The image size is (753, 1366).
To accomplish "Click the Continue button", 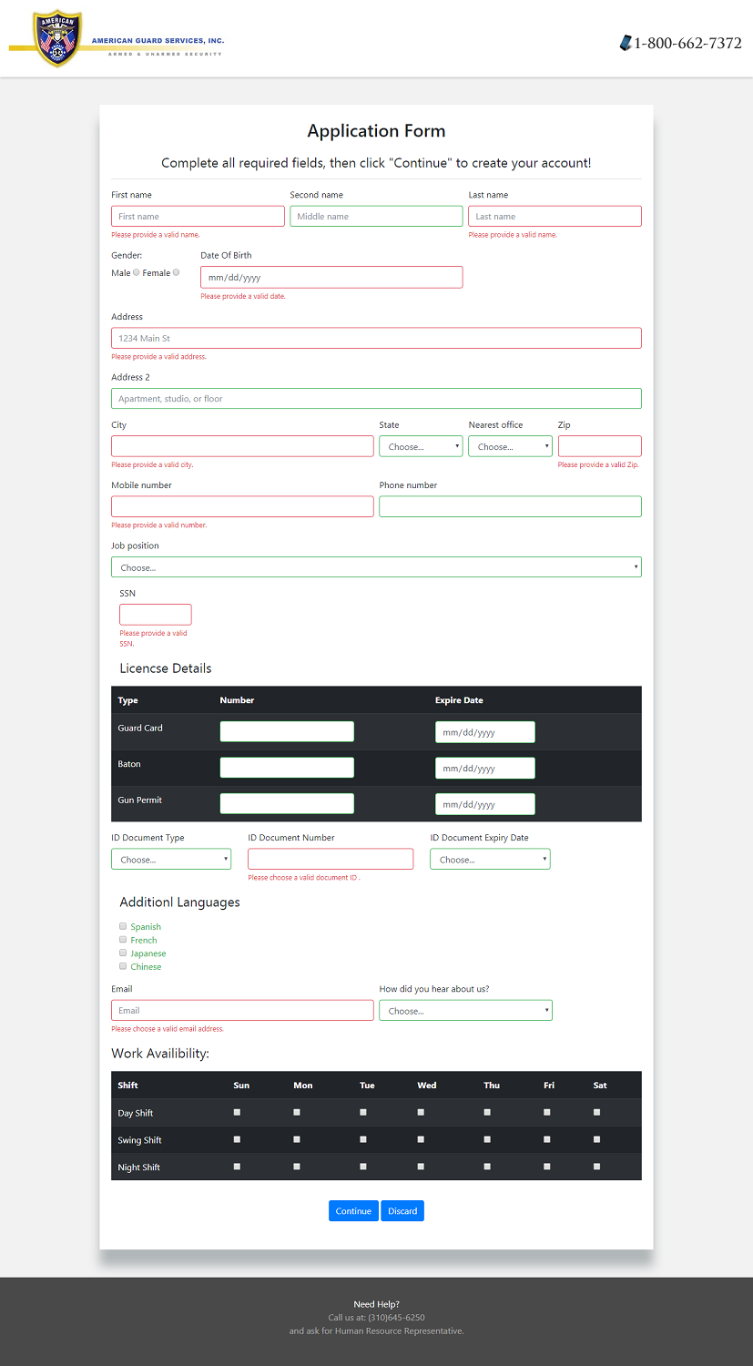I will pos(353,1210).
